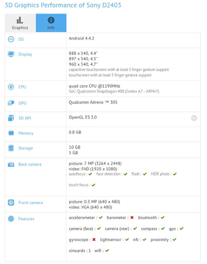The height and width of the screenshot is (264, 207).
Task: Click the Memory row icon
Action: pos(11,133)
